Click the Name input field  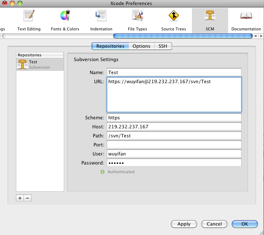pyautogui.click(x=174, y=72)
